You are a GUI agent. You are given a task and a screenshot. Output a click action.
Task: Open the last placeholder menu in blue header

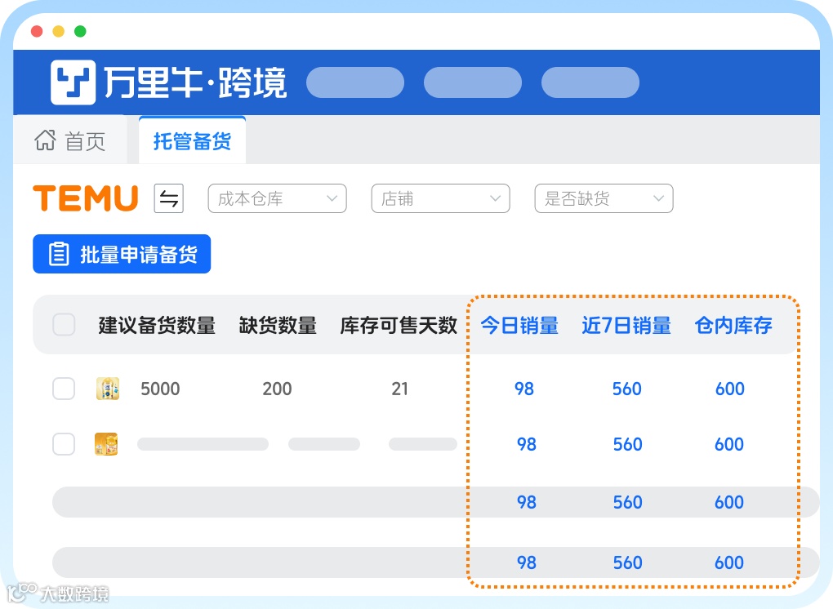click(590, 82)
